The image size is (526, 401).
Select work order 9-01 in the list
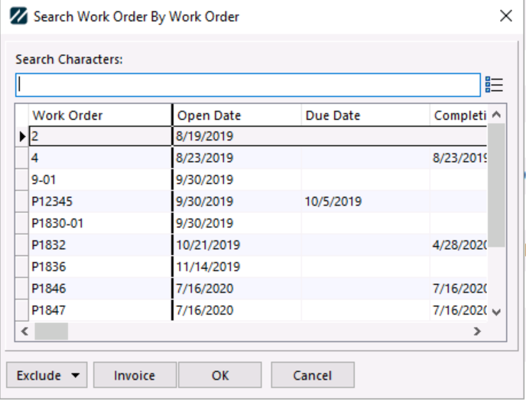(x=99, y=180)
